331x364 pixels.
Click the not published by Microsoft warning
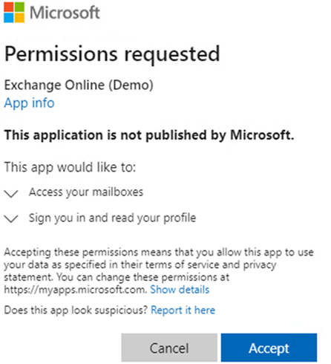click(x=149, y=135)
